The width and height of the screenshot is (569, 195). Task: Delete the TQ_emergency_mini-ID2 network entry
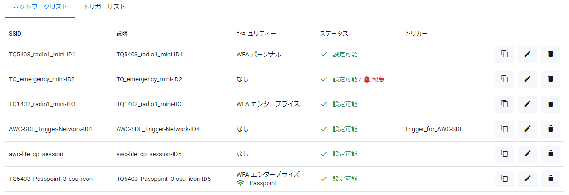[550, 79]
